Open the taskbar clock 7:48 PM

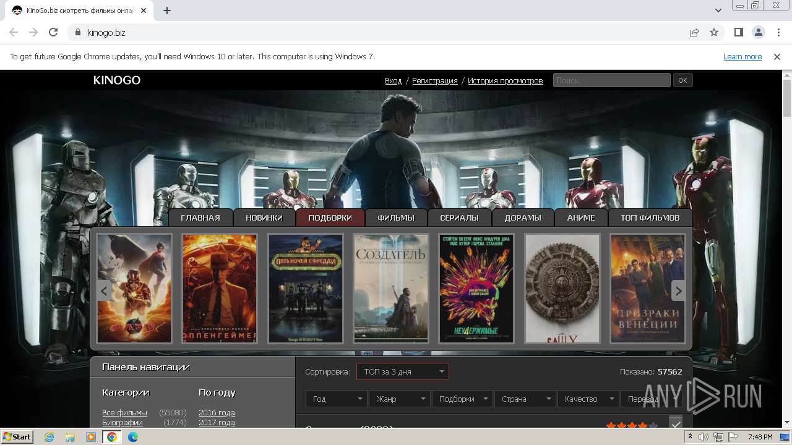(760, 437)
